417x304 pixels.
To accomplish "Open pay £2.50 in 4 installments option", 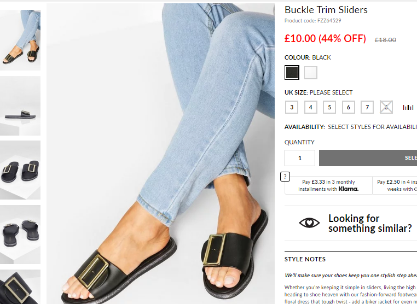I will pyautogui.click(x=395, y=185).
